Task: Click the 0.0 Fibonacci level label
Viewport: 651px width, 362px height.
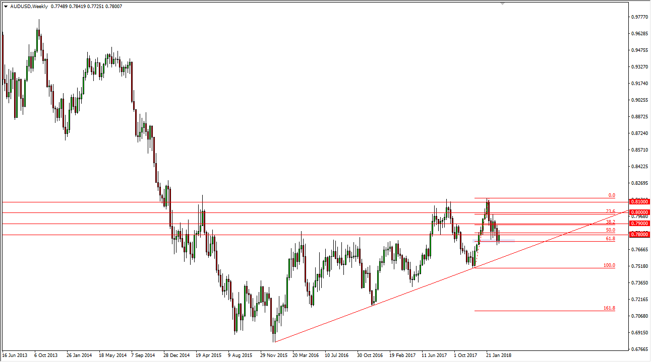Action: [x=611, y=195]
